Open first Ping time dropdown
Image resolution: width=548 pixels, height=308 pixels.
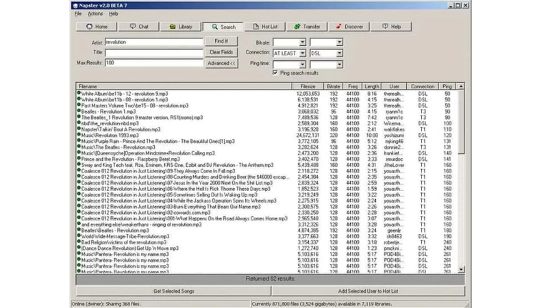coord(303,64)
